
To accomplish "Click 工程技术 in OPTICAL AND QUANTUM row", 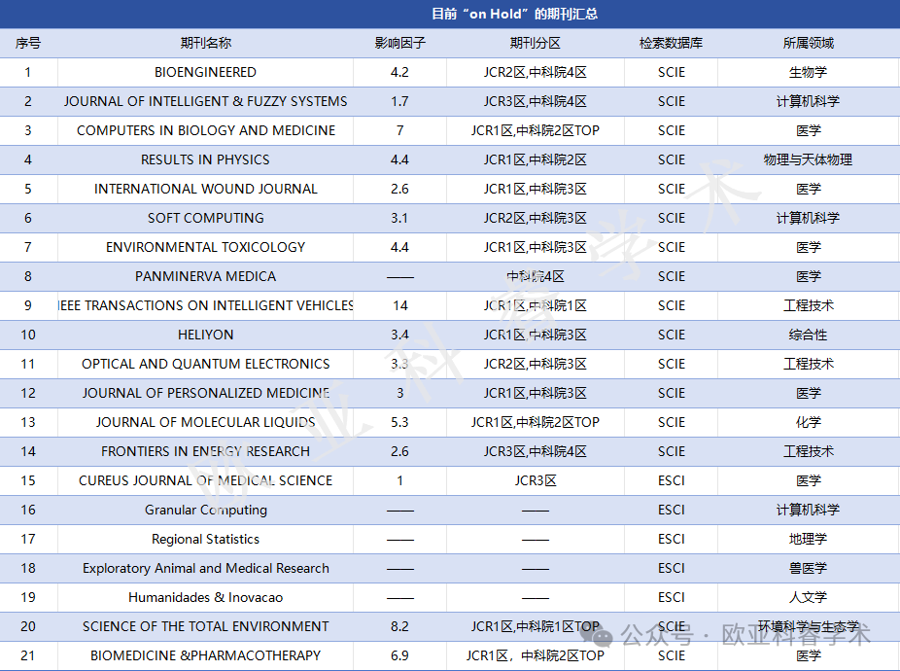I will tap(809, 365).
